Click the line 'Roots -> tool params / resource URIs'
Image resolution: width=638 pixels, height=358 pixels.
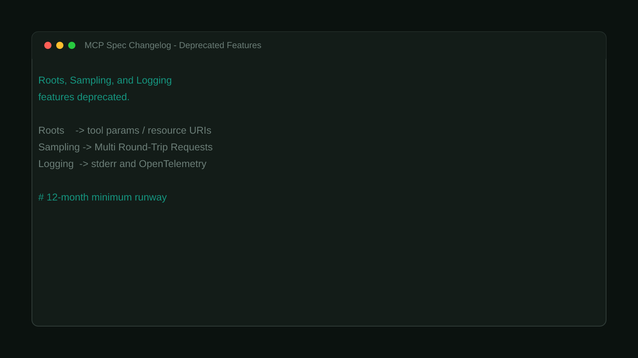coord(125,130)
